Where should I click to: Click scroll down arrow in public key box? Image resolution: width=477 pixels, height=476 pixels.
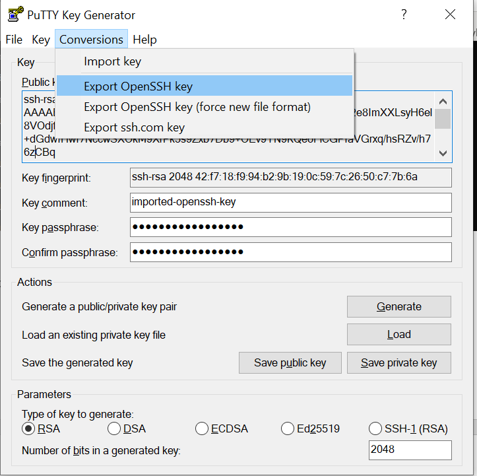click(443, 153)
